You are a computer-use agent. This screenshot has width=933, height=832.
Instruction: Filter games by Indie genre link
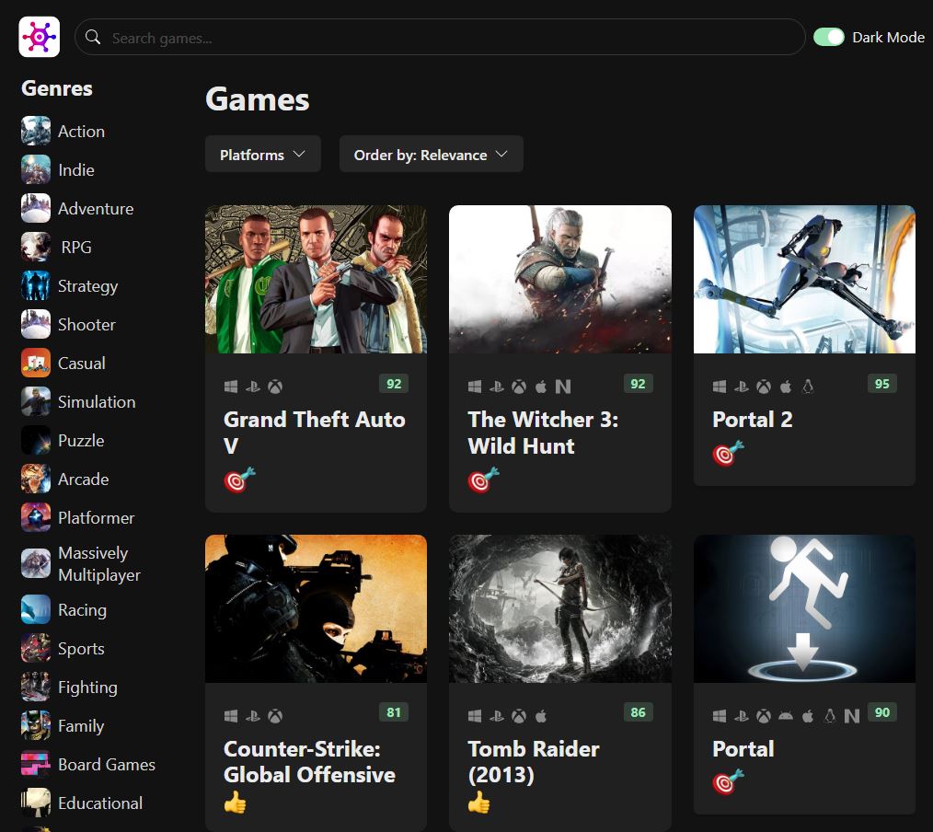(x=76, y=169)
